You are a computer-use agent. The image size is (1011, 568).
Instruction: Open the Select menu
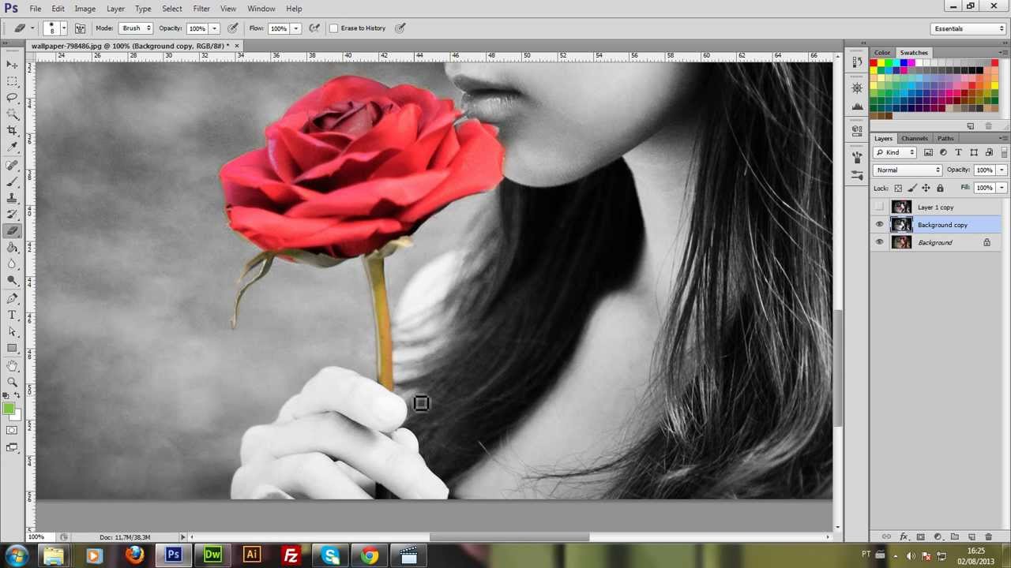(172, 9)
